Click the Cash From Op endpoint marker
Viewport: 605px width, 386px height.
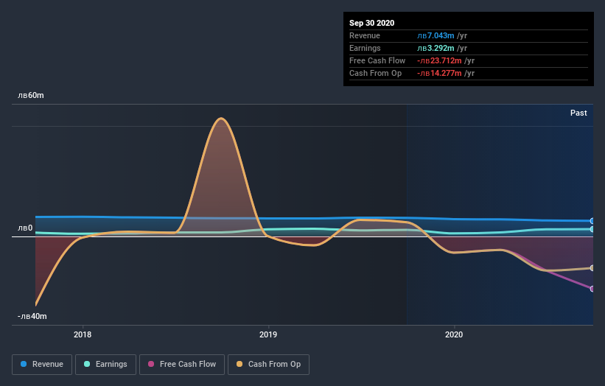coord(592,268)
